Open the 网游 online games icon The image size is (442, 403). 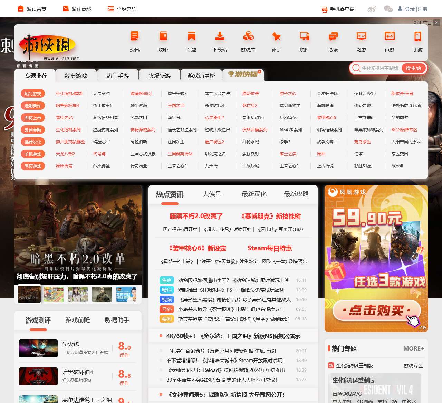point(361,36)
